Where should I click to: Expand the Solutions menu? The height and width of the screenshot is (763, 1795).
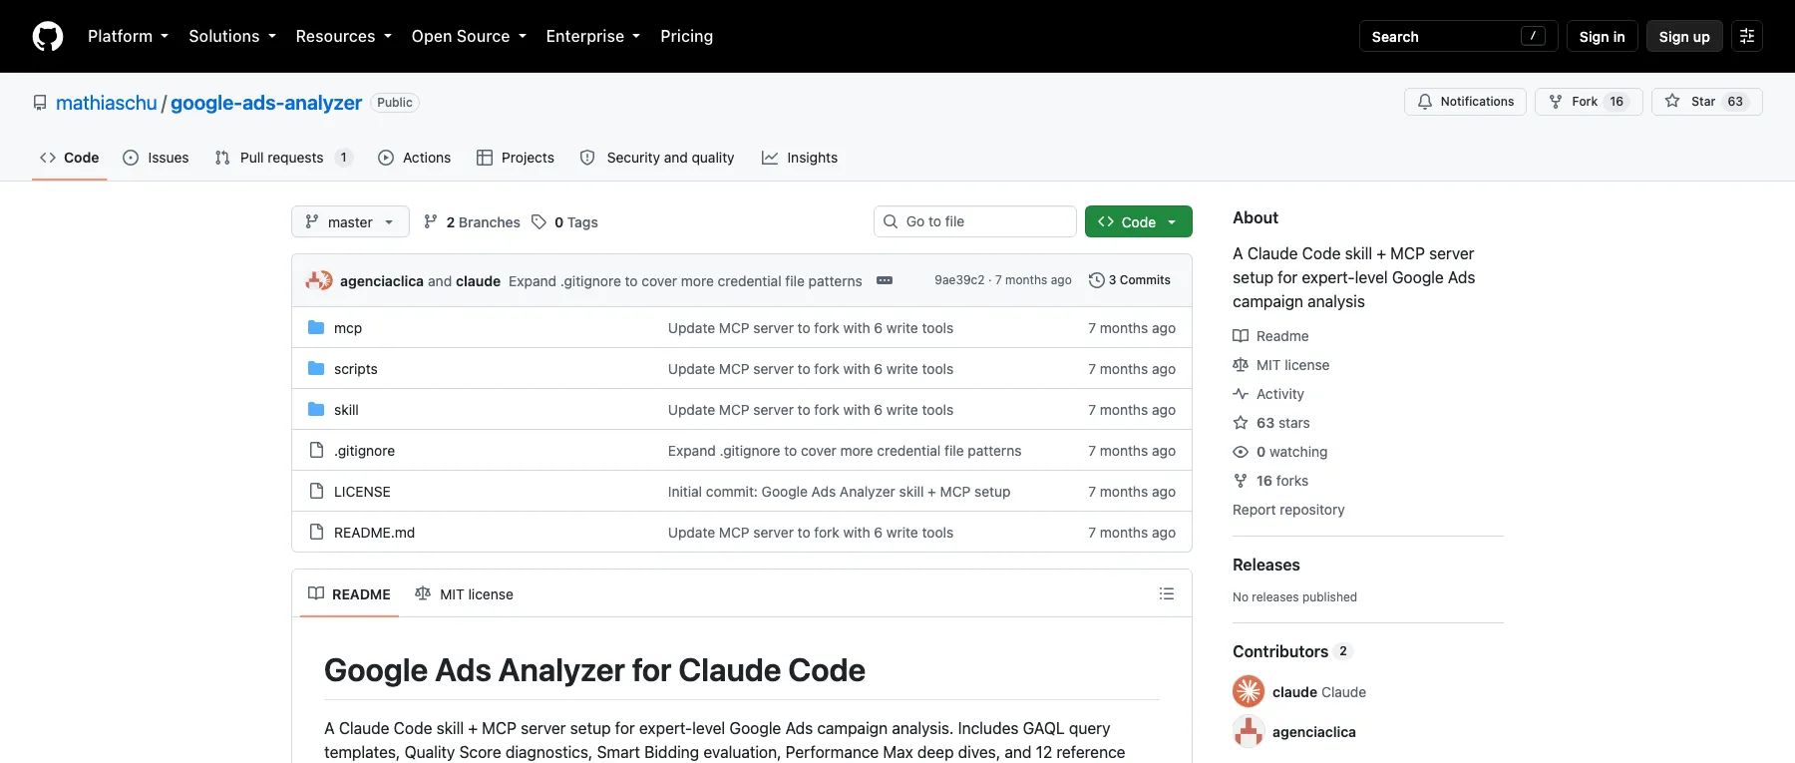click(x=232, y=36)
